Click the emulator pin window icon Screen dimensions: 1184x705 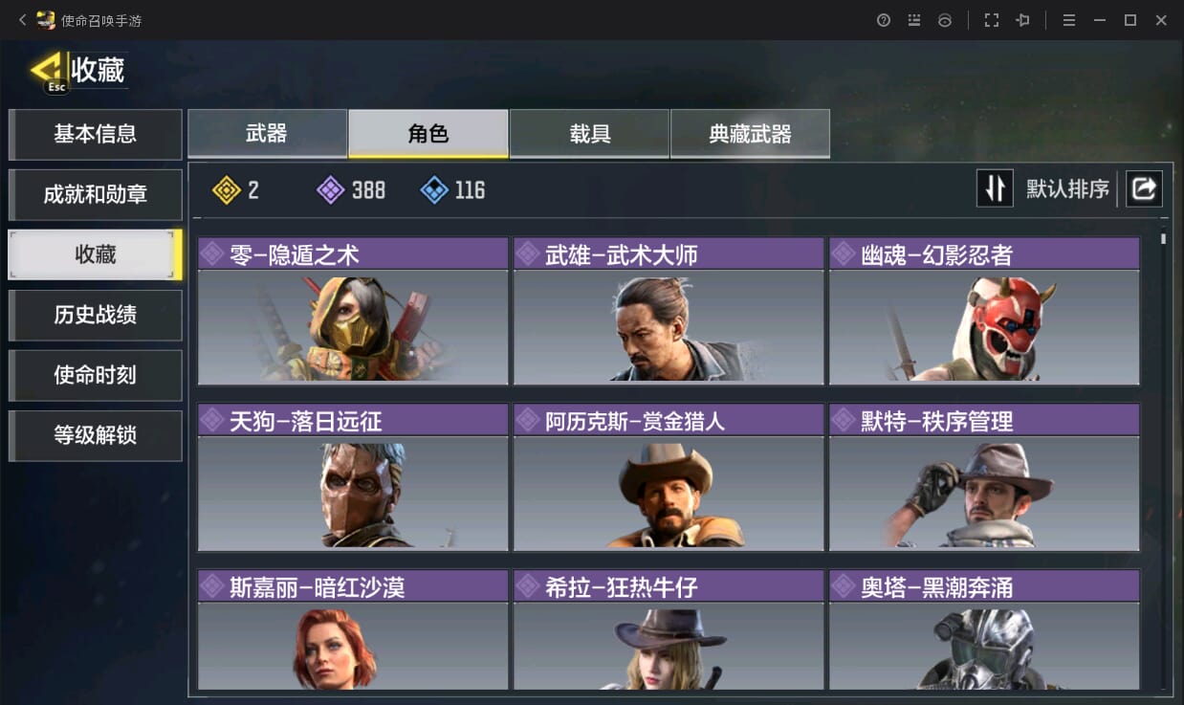click(x=1022, y=20)
